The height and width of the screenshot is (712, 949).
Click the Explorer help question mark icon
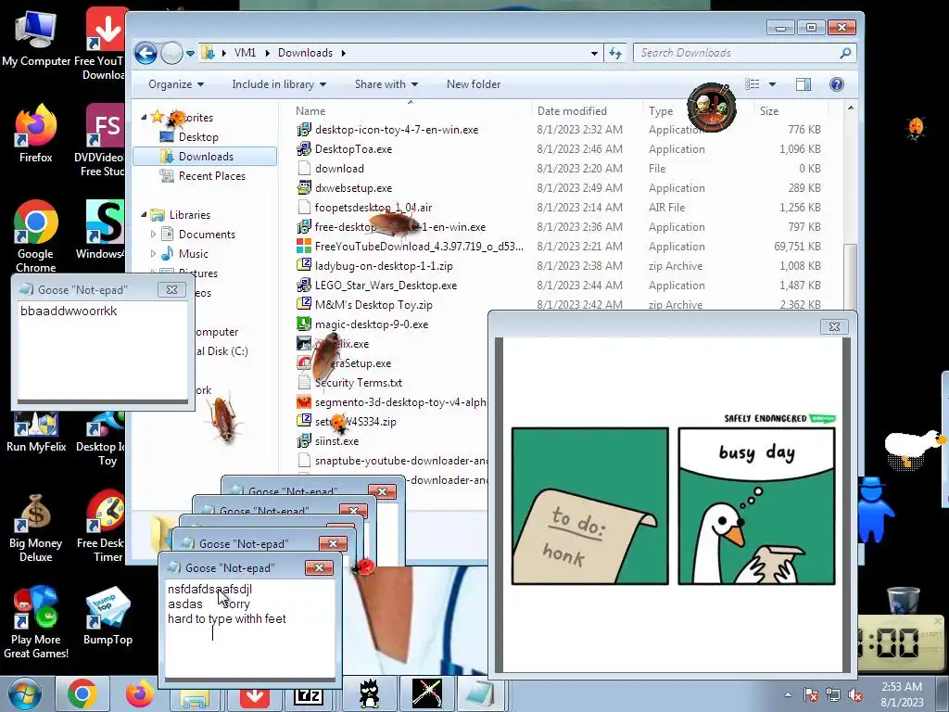pyautogui.click(x=837, y=84)
